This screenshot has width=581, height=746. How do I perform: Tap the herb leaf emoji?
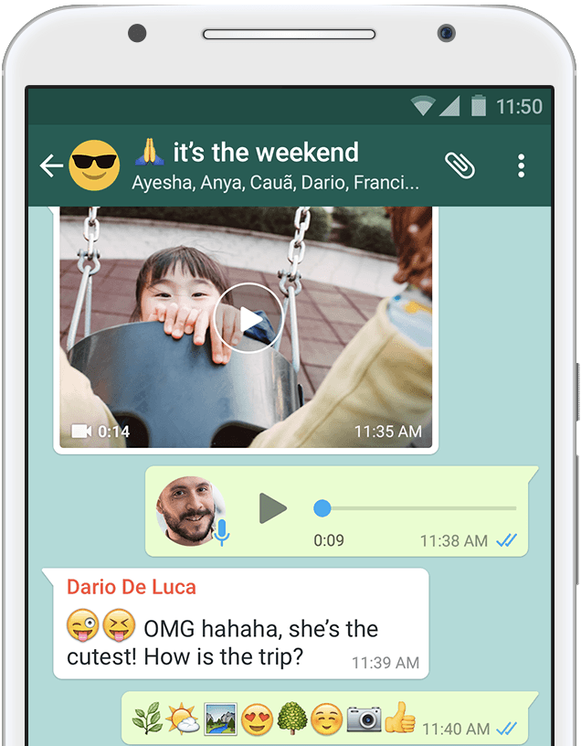[x=147, y=719]
